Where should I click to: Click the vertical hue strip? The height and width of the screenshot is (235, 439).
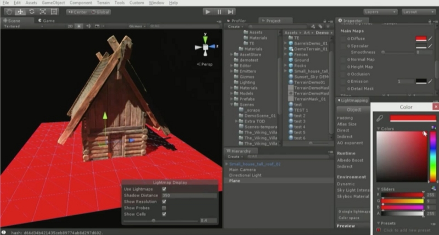coord(433,156)
